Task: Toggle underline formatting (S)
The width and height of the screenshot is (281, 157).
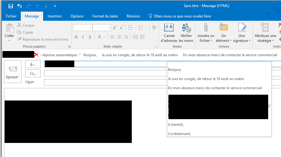Action: pyautogui.click(x=90, y=37)
